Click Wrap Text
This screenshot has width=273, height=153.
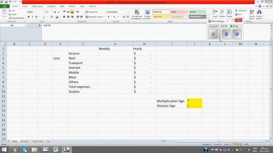click(91, 12)
